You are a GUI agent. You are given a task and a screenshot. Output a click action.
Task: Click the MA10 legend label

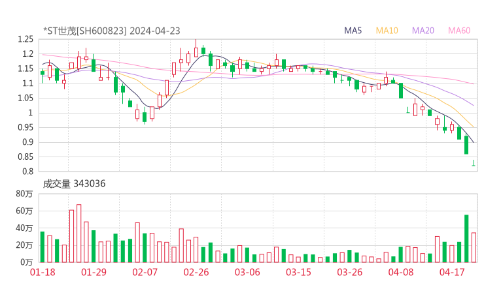pos(387,31)
